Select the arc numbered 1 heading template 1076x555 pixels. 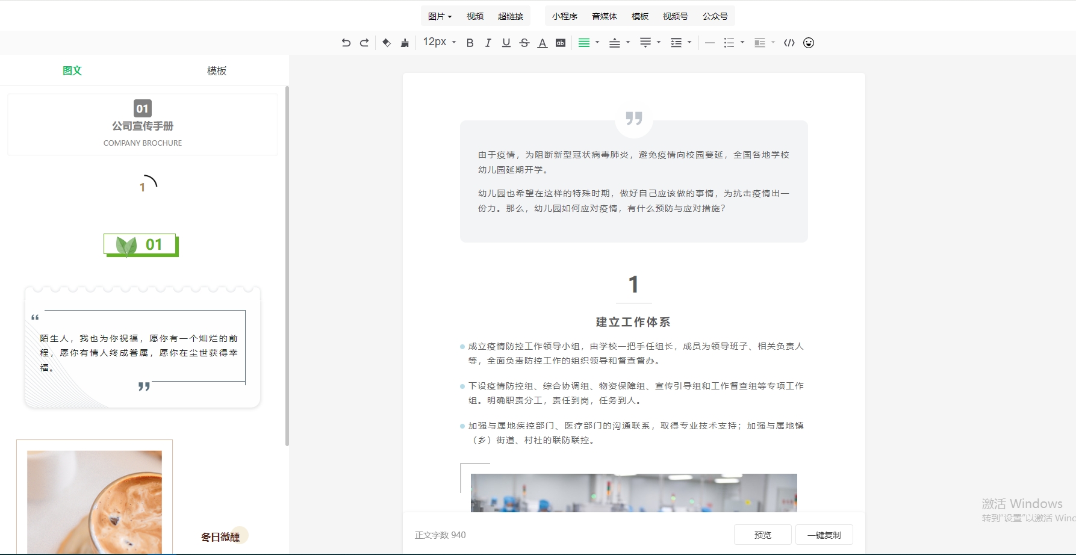click(x=148, y=184)
